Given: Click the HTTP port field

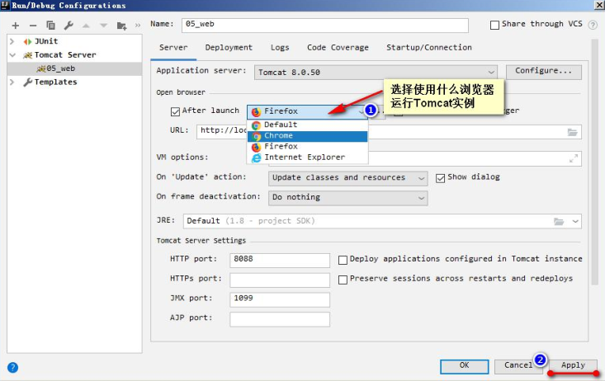Looking at the screenshot, I should pos(280,260).
